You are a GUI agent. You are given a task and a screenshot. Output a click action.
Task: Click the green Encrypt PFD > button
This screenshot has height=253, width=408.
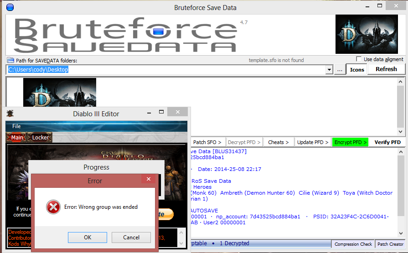click(350, 142)
